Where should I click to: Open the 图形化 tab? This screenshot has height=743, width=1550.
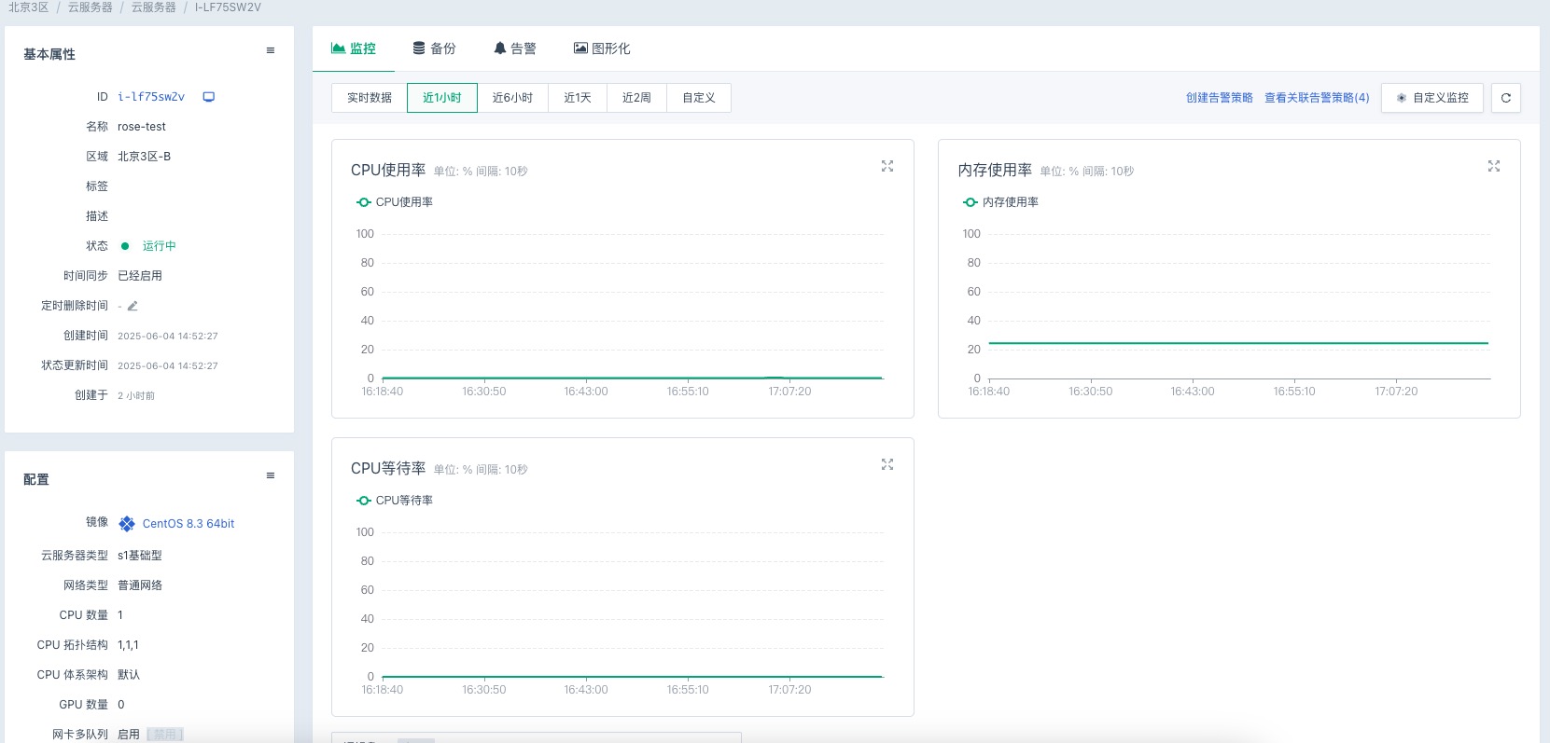[x=602, y=48]
